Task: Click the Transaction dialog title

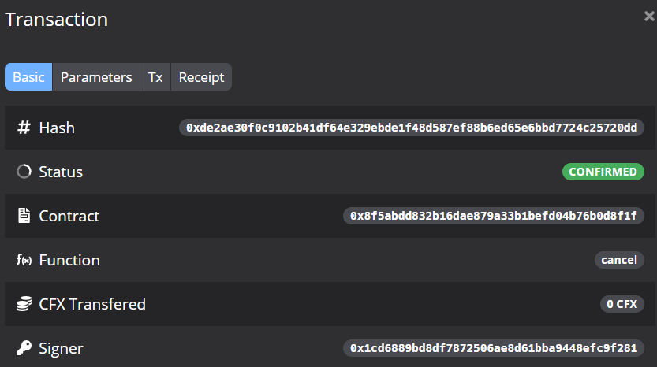Action: click(x=57, y=20)
